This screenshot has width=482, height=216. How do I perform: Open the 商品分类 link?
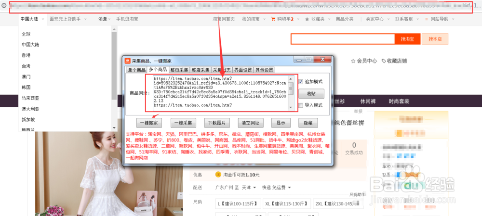pos(345,19)
